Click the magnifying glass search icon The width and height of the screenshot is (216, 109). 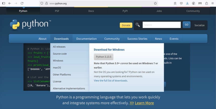coord(138,25)
